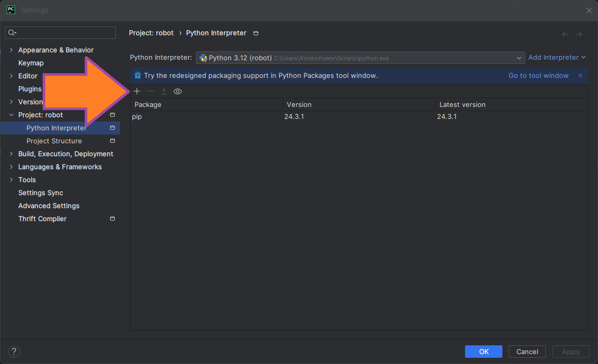Open Advanced Settings page
Viewport: 598px width, 364px height.
(49, 206)
